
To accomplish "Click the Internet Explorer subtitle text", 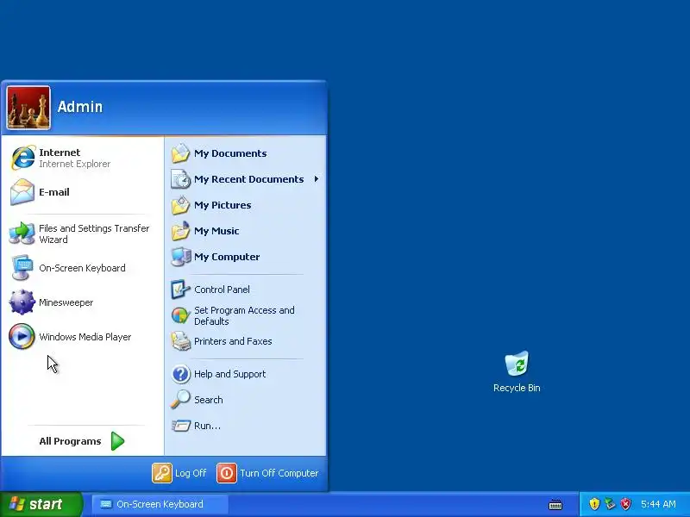I will tap(75, 164).
